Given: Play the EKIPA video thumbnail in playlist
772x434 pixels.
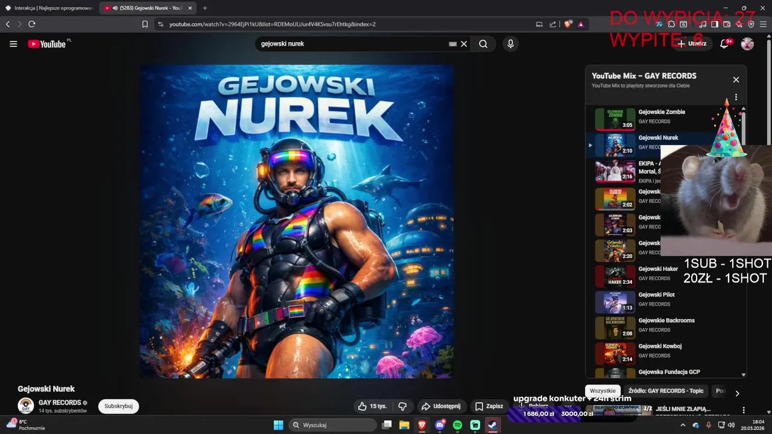Looking at the screenshot, I should pyautogui.click(x=615, y=171).
